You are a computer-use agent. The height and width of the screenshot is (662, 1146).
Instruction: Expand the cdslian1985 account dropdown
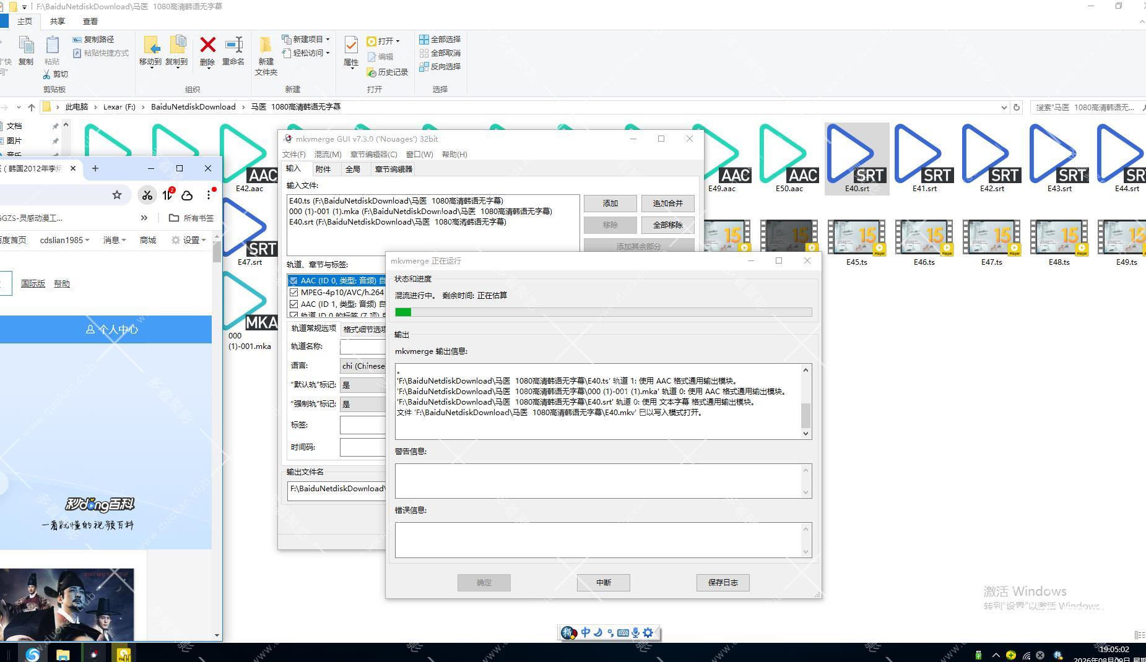(65, 240)
